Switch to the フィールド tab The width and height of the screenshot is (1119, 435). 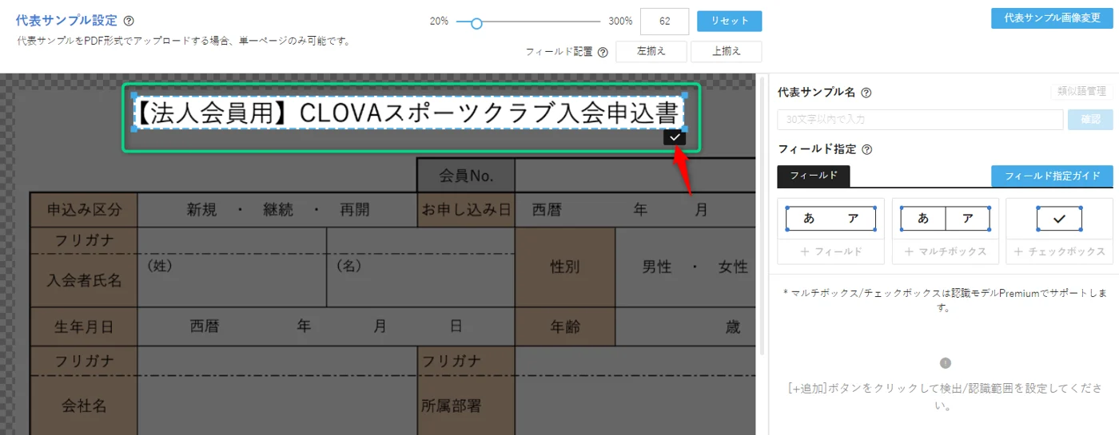[x=813, y=176]
